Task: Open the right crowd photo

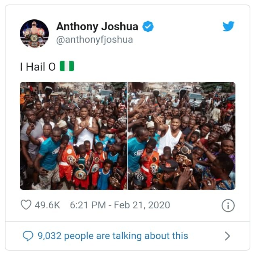Action: pyautogui.click(x=181, y=136)
